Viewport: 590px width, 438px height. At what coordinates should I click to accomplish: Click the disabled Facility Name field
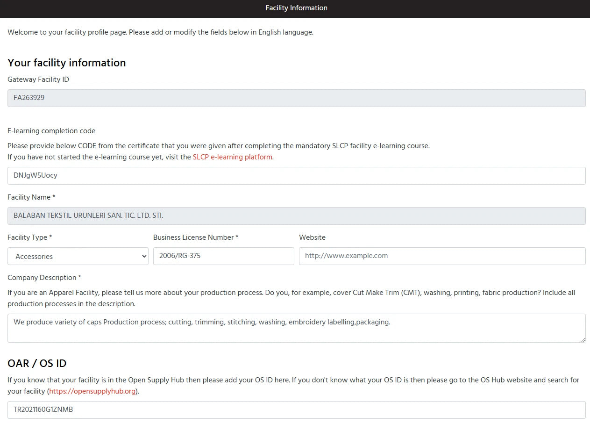296,216
